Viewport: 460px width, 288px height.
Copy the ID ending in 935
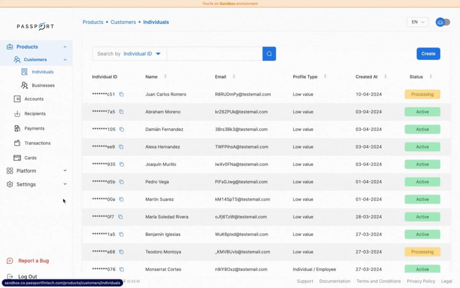[x=122, y=164]
